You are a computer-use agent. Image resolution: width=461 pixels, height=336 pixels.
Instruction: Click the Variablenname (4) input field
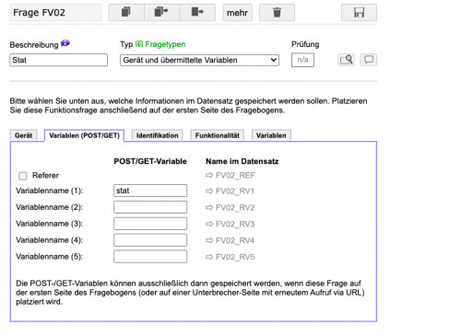(150, 240)
